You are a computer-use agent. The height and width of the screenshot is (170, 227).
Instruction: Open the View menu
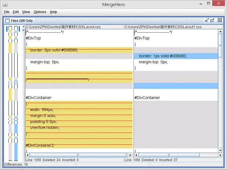point(26,12)
